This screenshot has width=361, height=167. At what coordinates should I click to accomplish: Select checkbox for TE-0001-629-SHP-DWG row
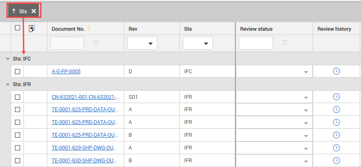pyautogui.click(x=18, y=148)
